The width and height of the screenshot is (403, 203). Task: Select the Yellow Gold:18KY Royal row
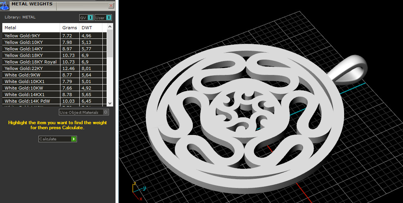tap(55, 62)
